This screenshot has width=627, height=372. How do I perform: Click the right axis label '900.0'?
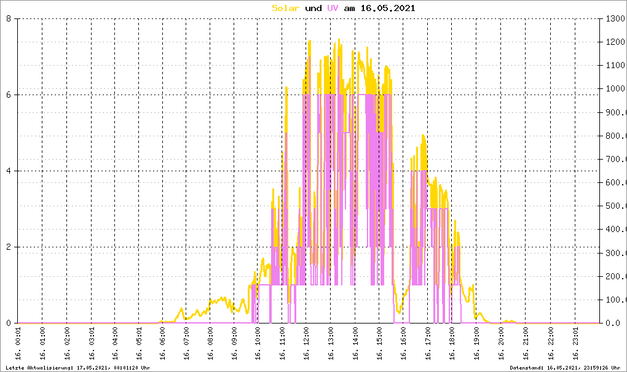tap(616, 112)
